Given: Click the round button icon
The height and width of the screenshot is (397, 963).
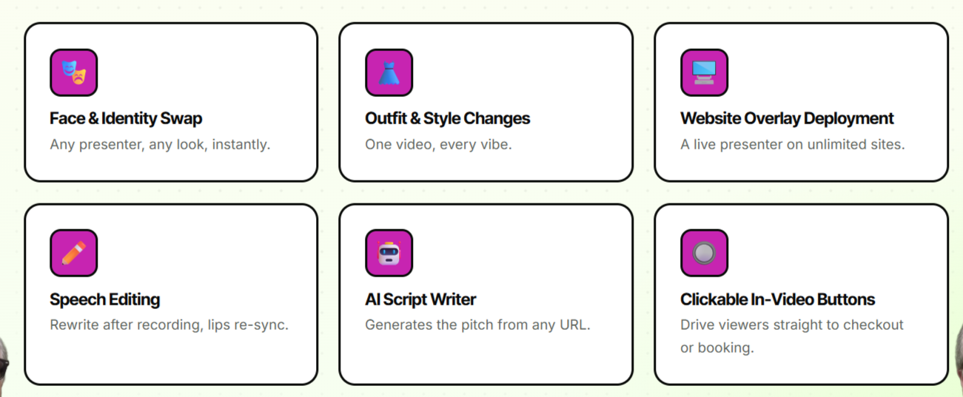Looking at the screenshot, I should [x=704, y=253].
